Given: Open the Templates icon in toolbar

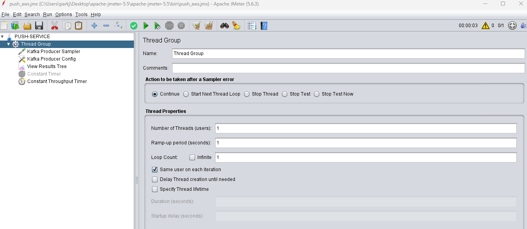Looking at the screenshot, I should pos(15,26).
